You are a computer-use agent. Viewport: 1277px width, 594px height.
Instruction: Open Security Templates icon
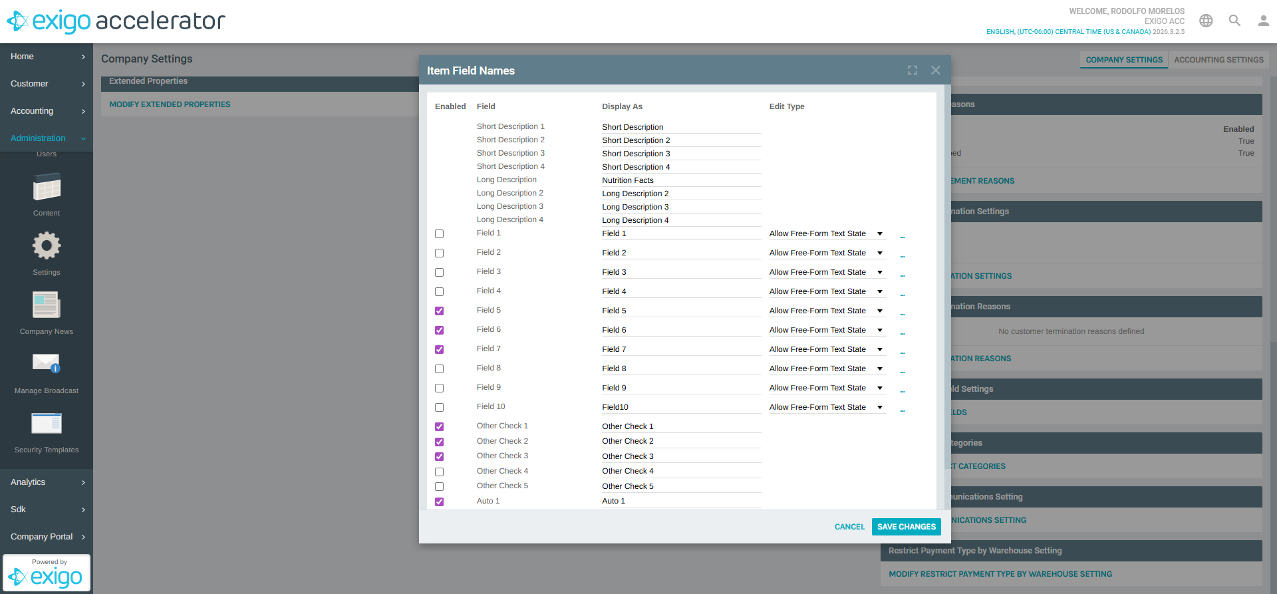tap(47, 423)
